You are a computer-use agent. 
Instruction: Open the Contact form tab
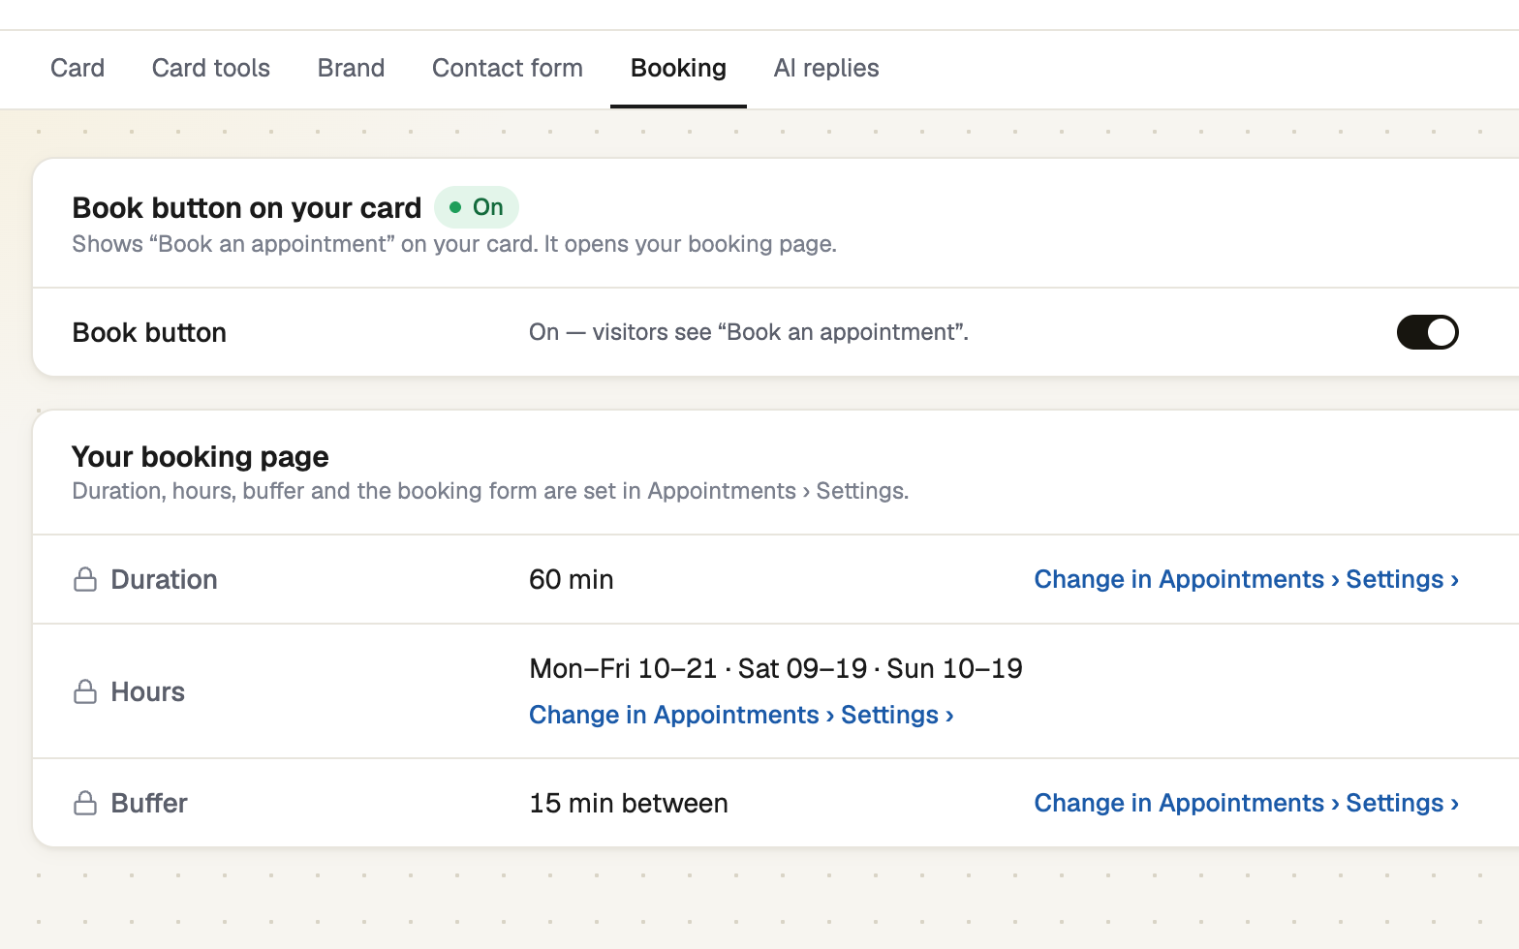[x=508, y=68]
